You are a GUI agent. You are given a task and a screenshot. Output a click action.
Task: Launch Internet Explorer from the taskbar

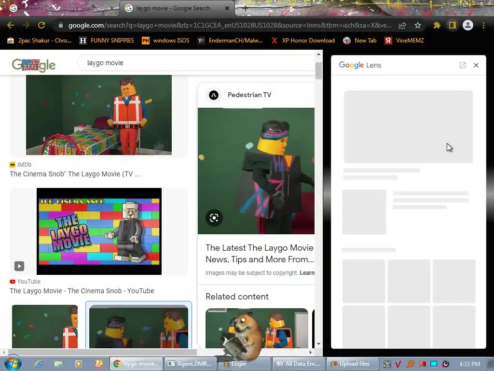tap(38, 364)
